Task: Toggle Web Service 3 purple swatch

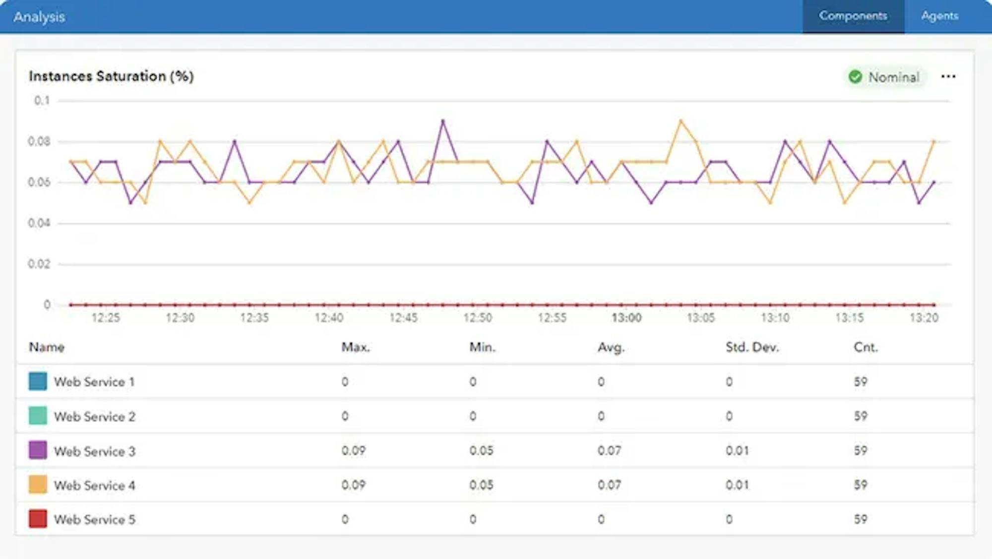Action: coord(38,450)
